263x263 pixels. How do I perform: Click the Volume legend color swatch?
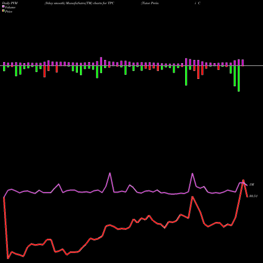[3, 6]
